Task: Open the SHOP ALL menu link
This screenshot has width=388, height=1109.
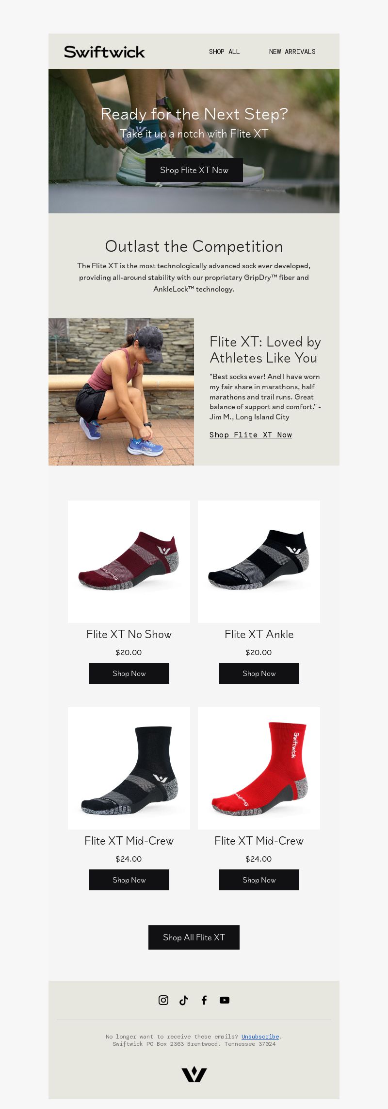Action: (224, 52)
